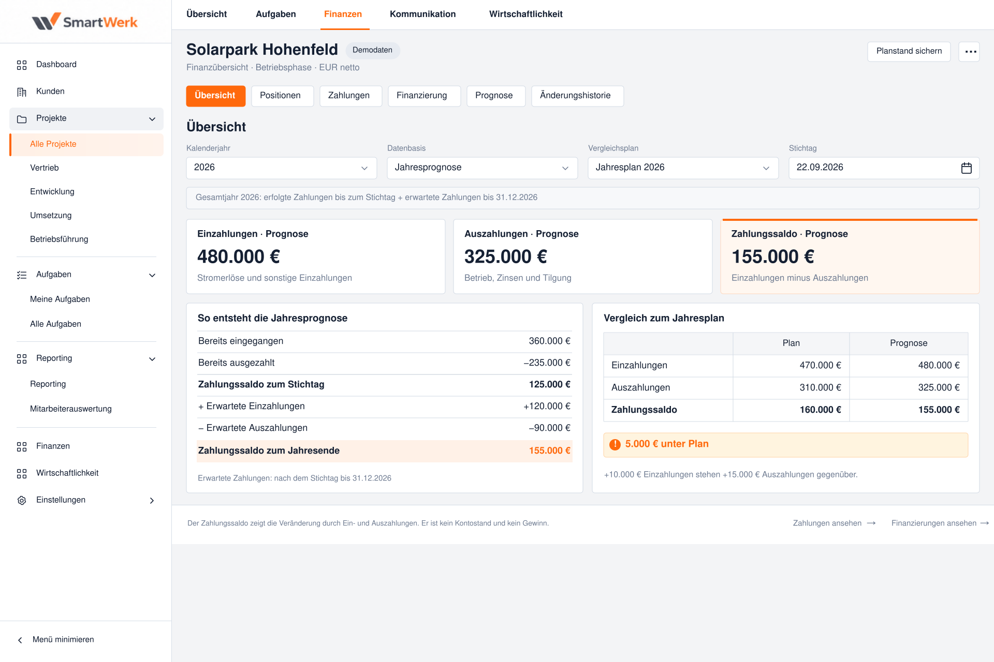Image resolution: width=994 pixels, height=662 pixels.
Task: Open the three-dots more options menu
Action: pos(969,52)
